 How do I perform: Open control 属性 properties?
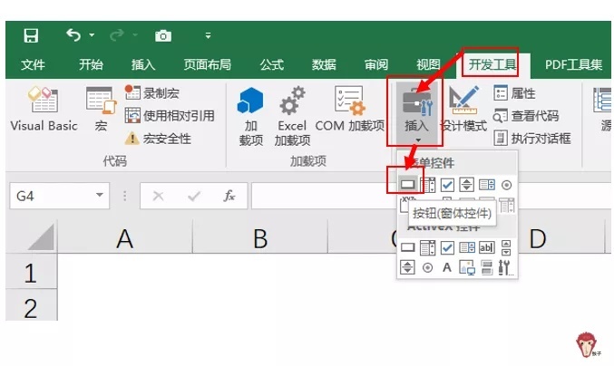point(514,93)
